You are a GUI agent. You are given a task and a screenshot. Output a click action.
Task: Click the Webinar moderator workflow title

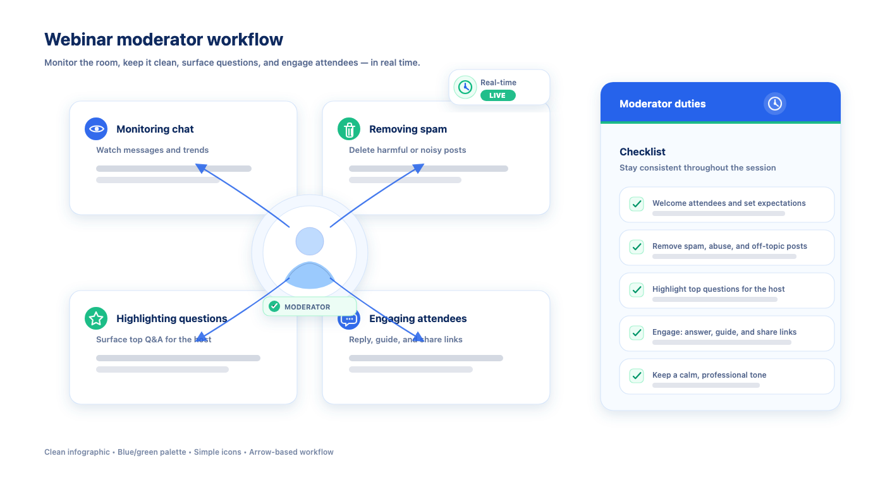[164, 39]
